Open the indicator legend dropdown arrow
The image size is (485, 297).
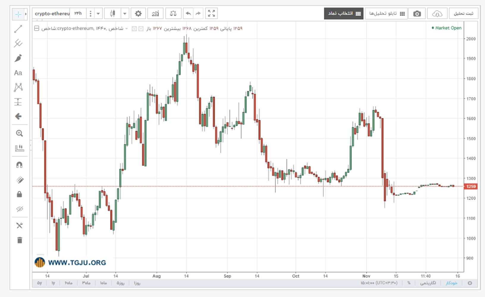127,29
